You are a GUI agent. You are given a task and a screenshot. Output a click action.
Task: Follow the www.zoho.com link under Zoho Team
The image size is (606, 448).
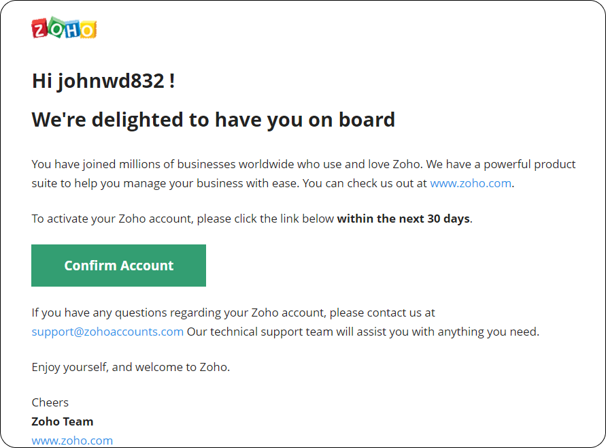pyautogui.click(x=72, y=441)
